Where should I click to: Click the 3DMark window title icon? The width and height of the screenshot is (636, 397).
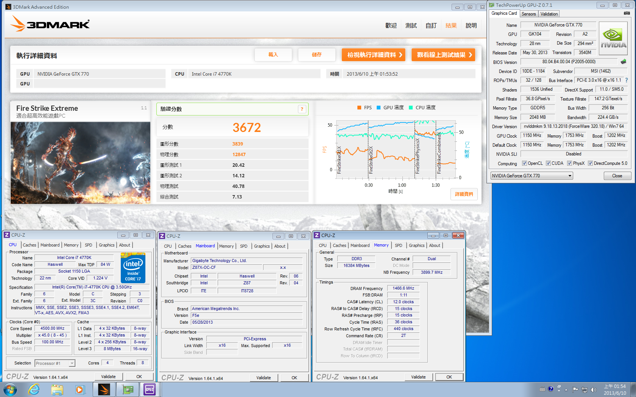click(8, 7)
